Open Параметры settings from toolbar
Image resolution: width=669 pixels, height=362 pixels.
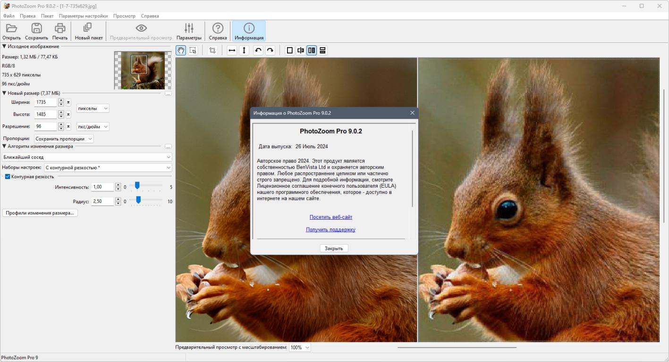pyautogui.click(x=189, y=31)
